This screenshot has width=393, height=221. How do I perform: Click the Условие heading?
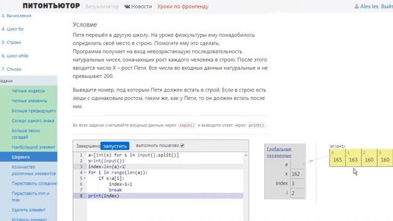(x=85, y=25)
